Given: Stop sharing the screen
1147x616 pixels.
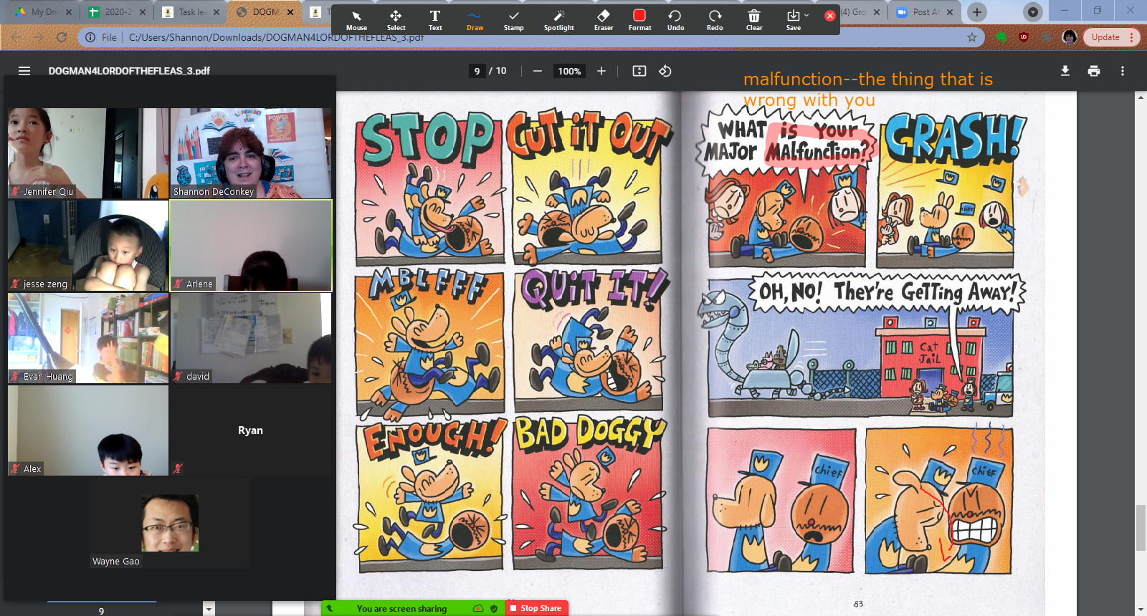Looking at the screenshot, I should click(536, 608).
